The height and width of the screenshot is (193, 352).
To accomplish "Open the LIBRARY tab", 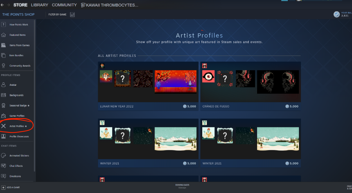I will 40,5.
